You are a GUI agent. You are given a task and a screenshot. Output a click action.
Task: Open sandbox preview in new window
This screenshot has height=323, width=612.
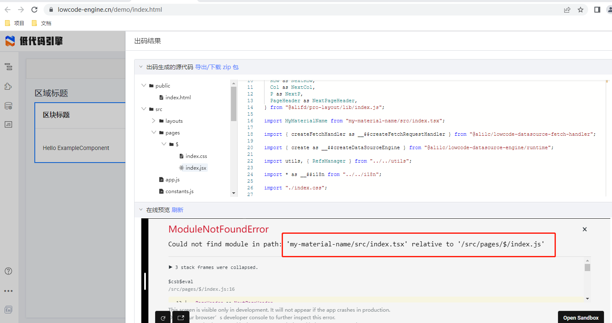coord(181,318)
